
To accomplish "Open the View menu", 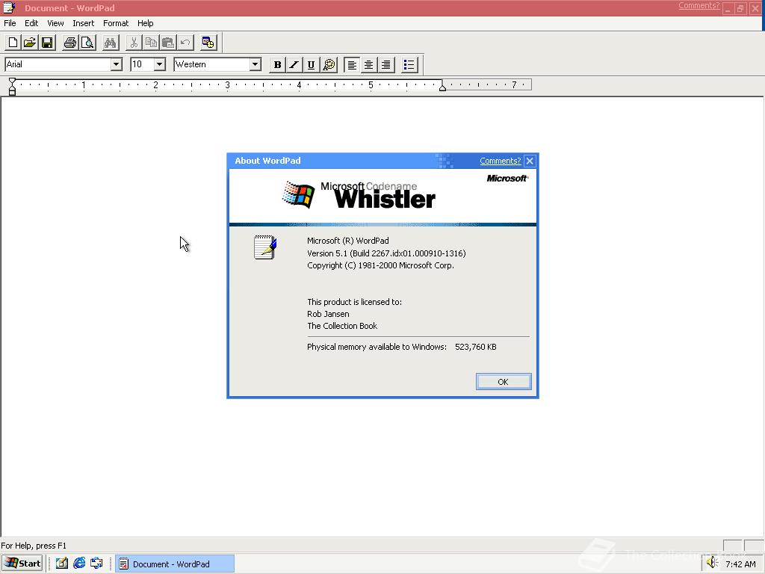I will click(55, 23).
